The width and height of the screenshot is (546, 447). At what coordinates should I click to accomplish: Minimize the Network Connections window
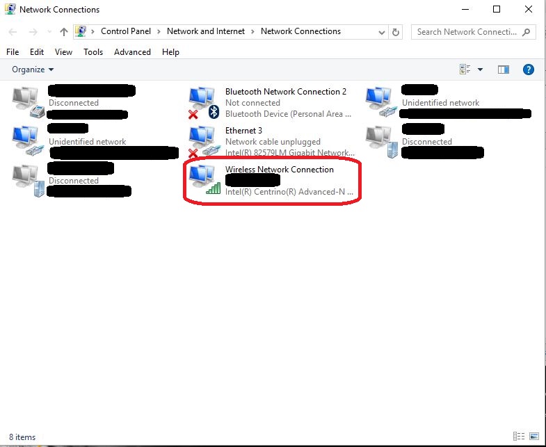point(465,10)
